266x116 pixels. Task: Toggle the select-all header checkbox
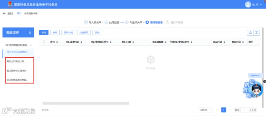(44, 42)
